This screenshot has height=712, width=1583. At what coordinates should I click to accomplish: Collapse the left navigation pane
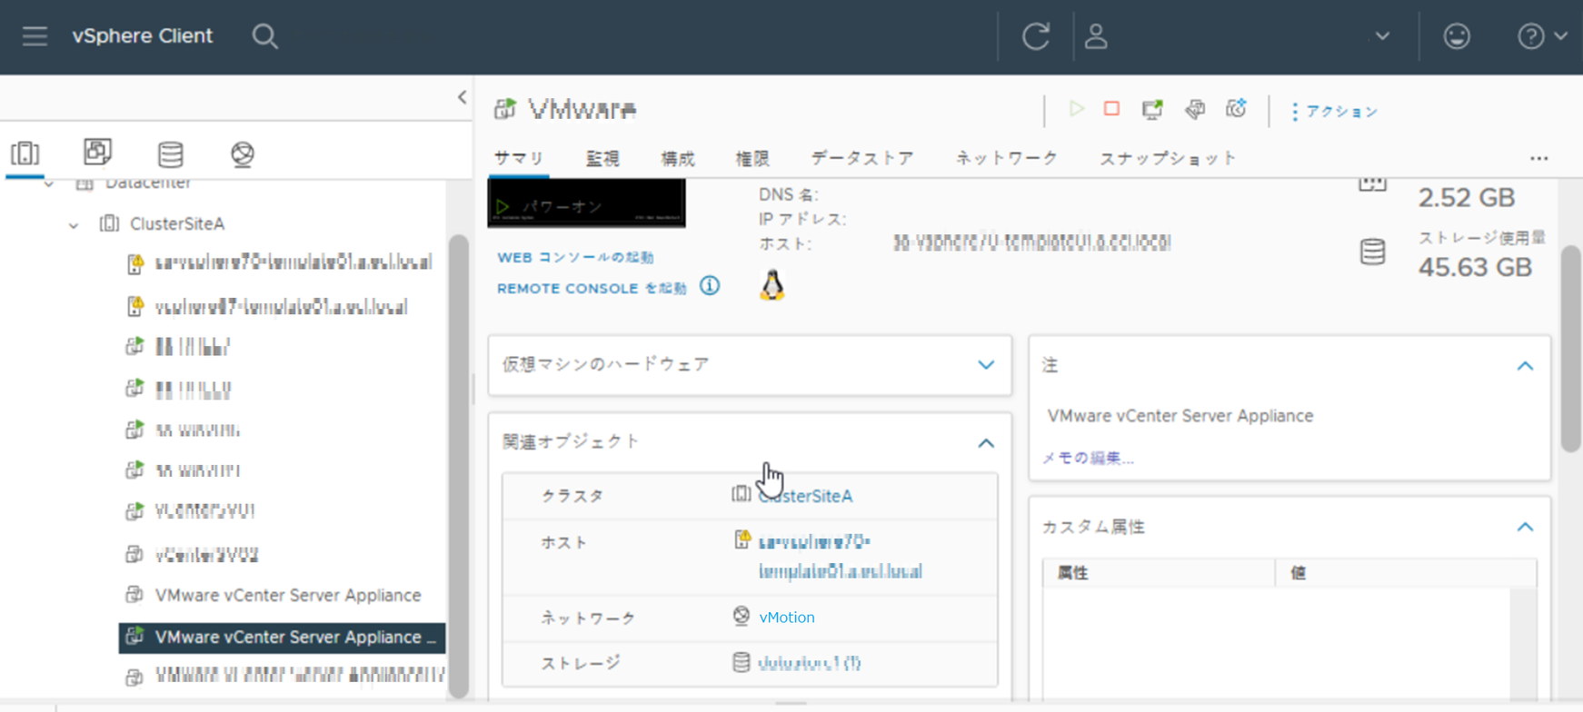[x=462, y=97]
